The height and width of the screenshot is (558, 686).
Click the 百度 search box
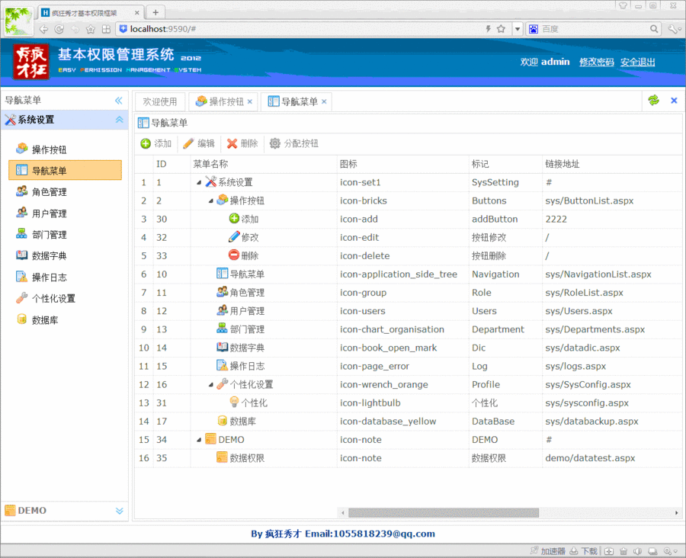click(x=593, y=29)
